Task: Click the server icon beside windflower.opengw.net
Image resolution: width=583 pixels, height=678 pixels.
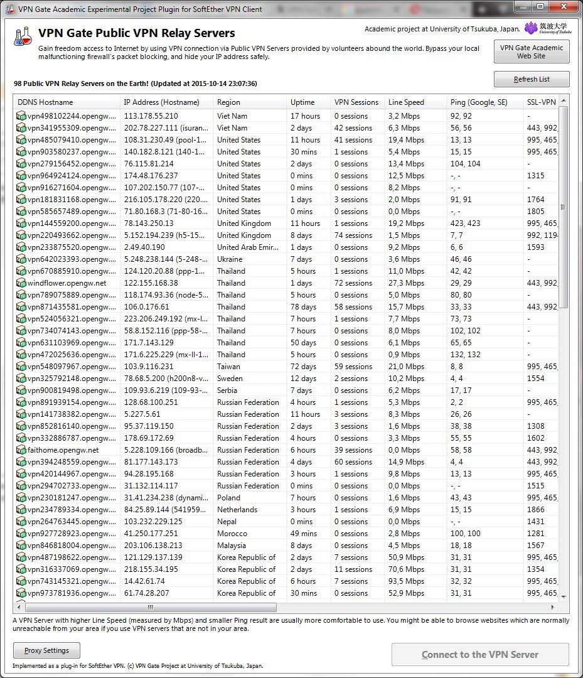Action: (21, 282)
